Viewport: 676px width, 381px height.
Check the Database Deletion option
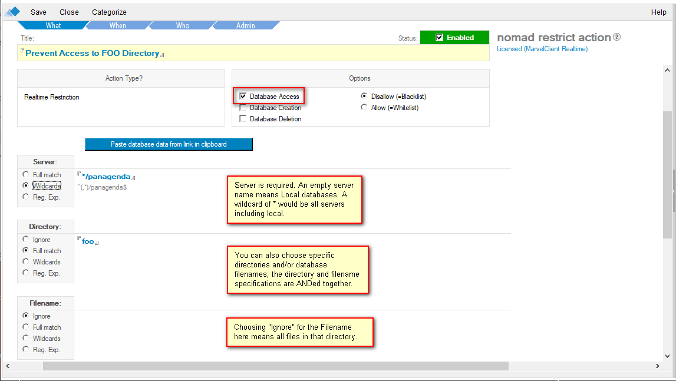click(x=243, y=119)
